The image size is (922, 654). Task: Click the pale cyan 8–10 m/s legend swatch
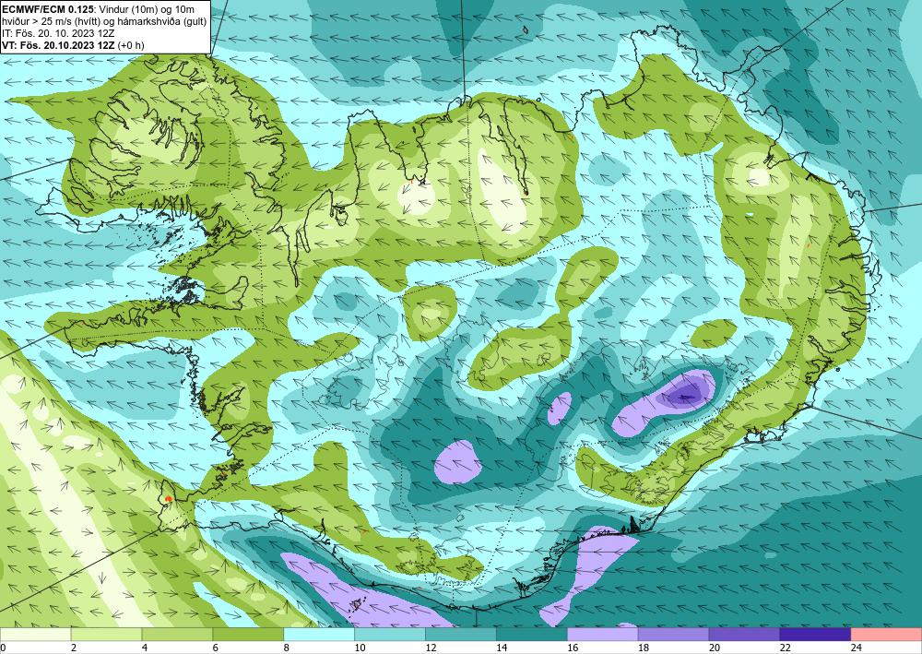tap(319, 635)
